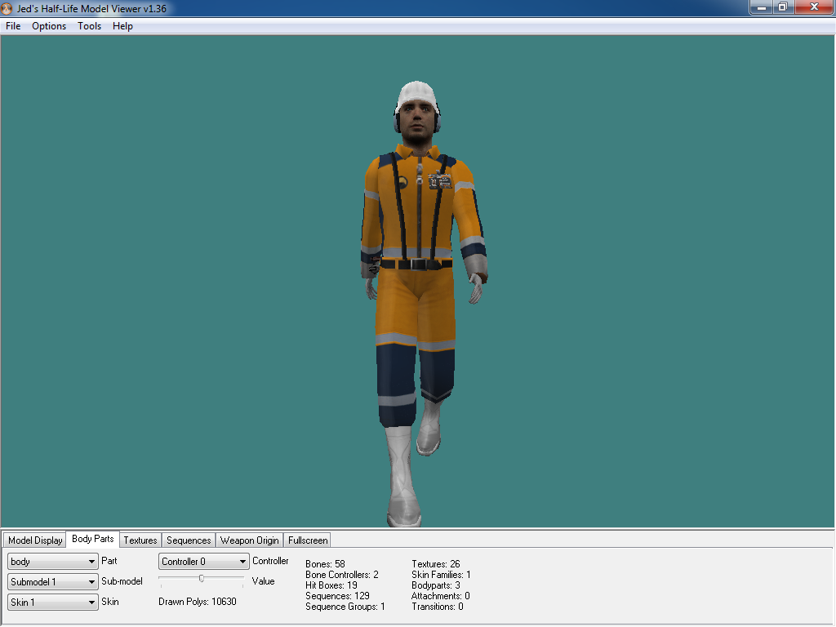Switch to the Weapon Origin tab
Screen dimensions: 836x627
pos(250,540)
